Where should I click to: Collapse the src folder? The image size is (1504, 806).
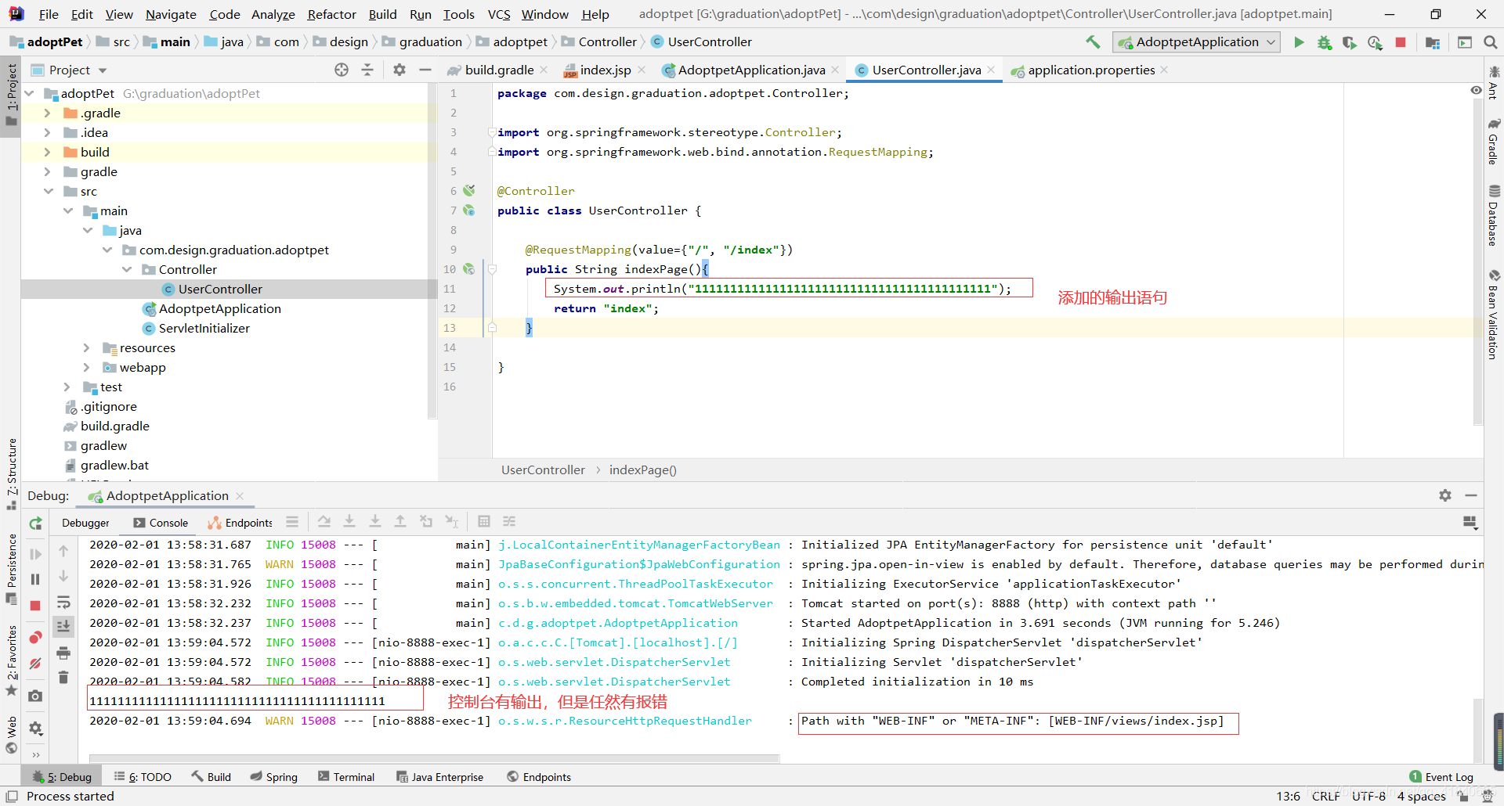[49, 191]
